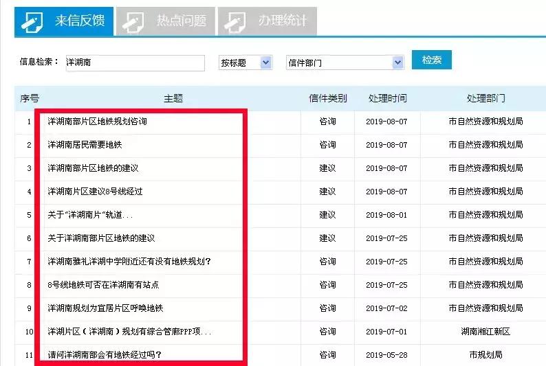Screen dimensions: 546x366
Task: Click the 咨询 category cell in row 8
Action: (328, 285)
